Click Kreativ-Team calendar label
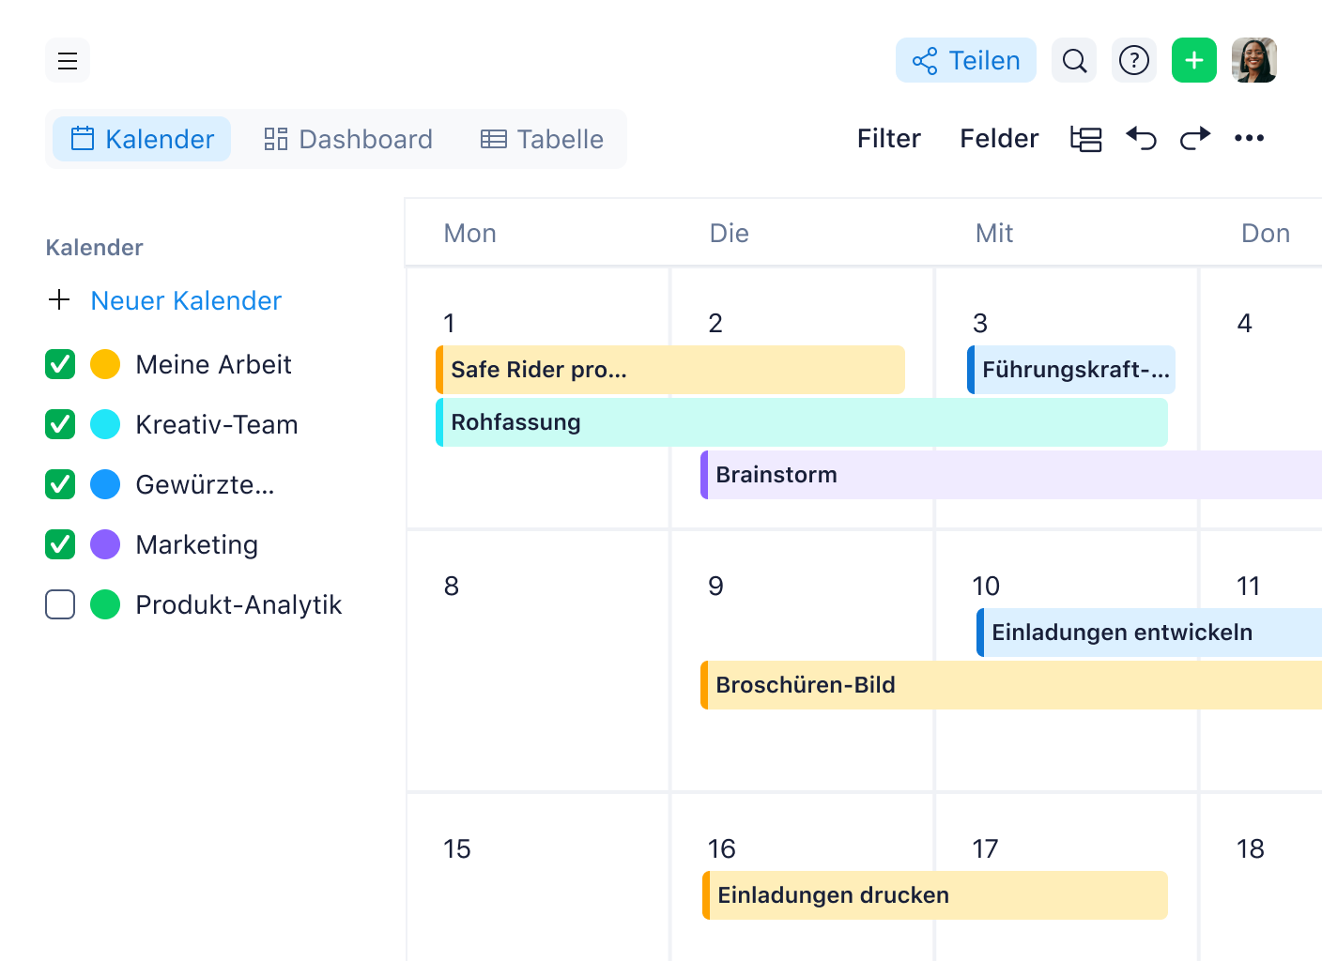Viewport: 1322px width, 961px height. point(217,424)
